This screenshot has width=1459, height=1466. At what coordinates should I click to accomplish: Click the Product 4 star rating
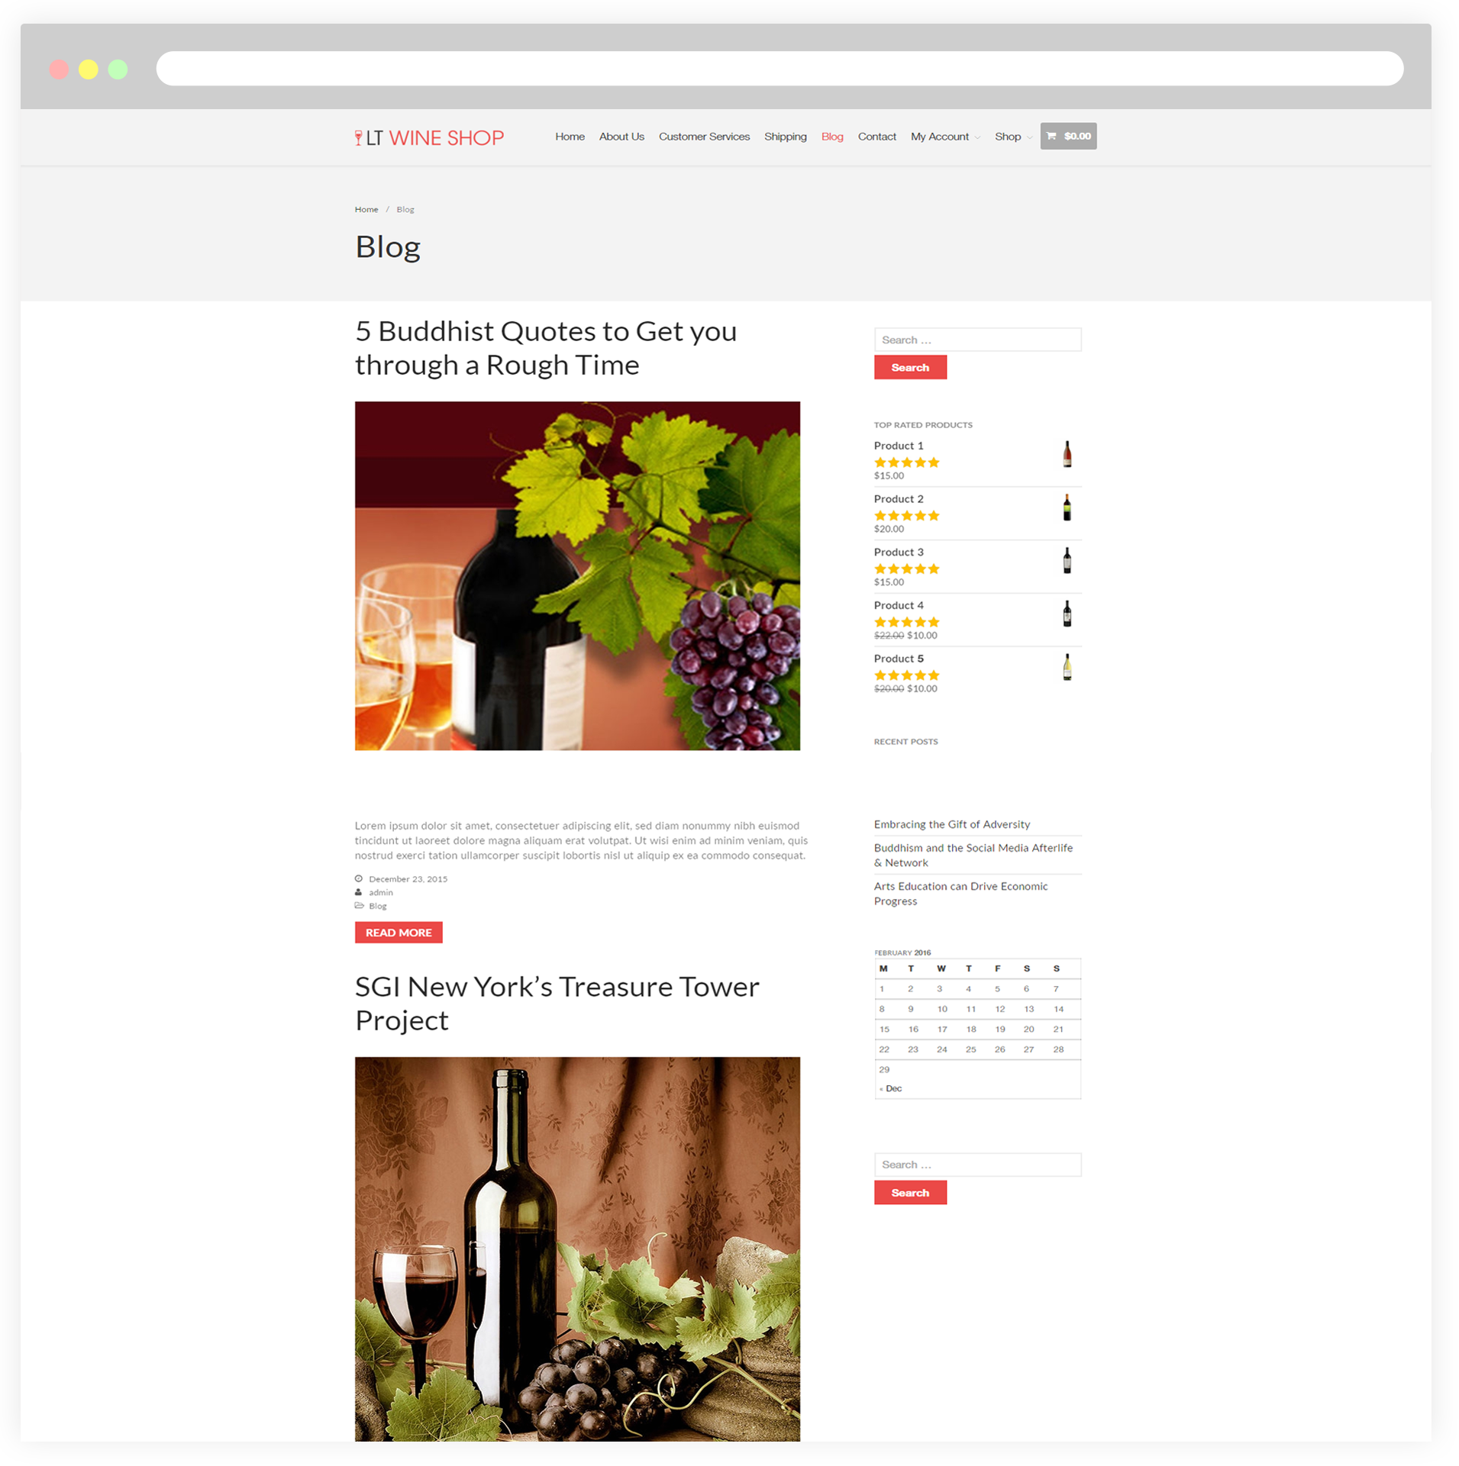(x=906, y=622)
